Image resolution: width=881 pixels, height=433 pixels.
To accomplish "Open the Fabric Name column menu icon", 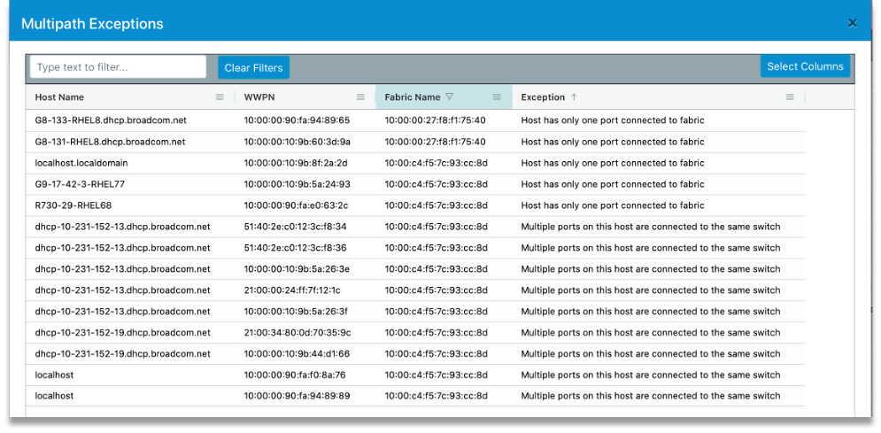I will tap(497, 97).
